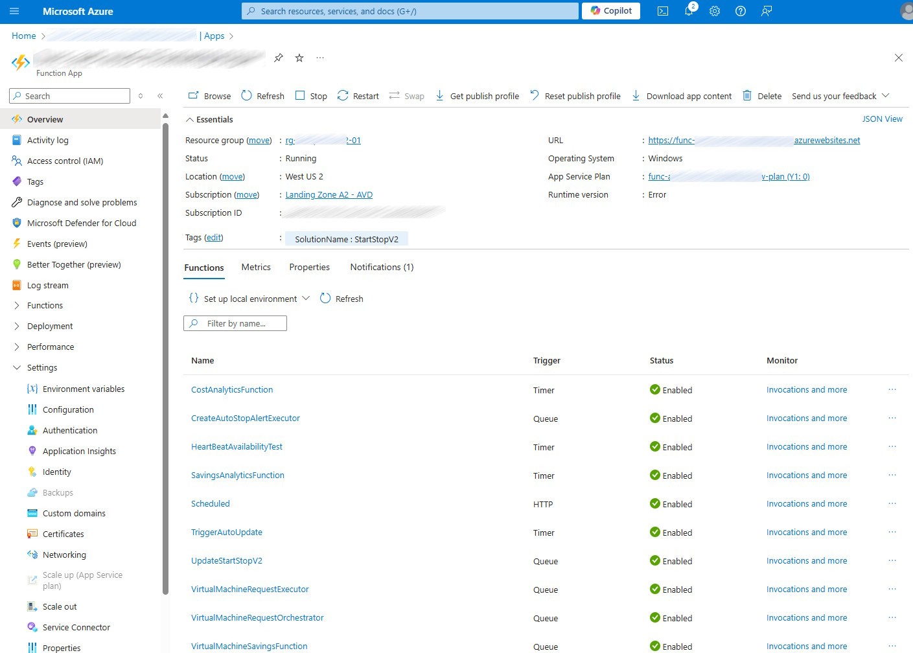913x653 pixels.
Task: Open the notifications bell
Action: [x=689, y=11]
